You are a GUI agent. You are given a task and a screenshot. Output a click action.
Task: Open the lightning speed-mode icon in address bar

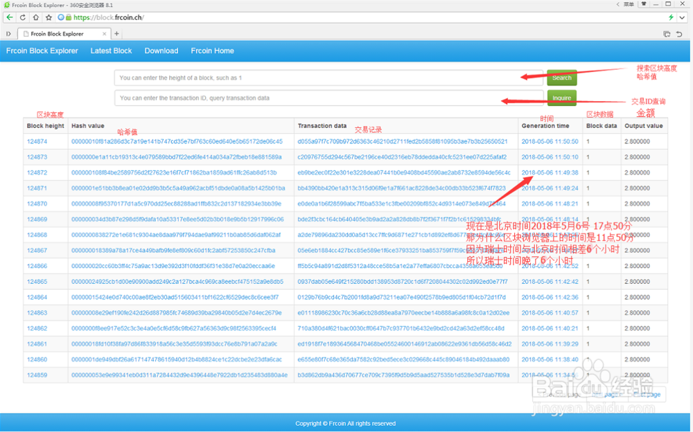671,17
